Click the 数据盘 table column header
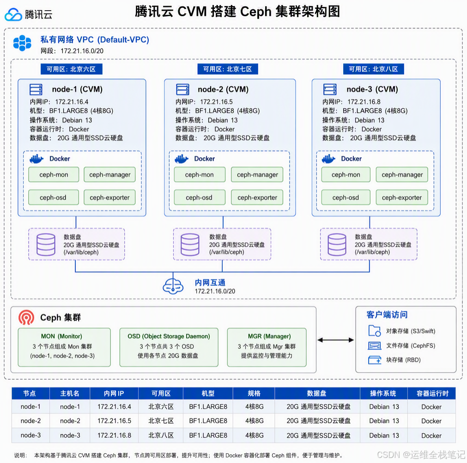This screenshot has height=463, width=467. [x=317, y=393]
